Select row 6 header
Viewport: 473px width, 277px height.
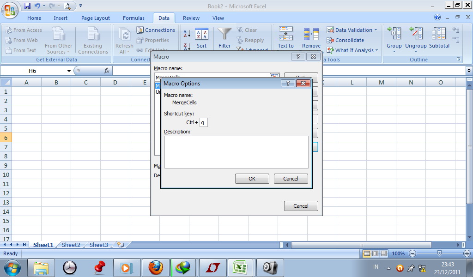click(x=6, y=138)
